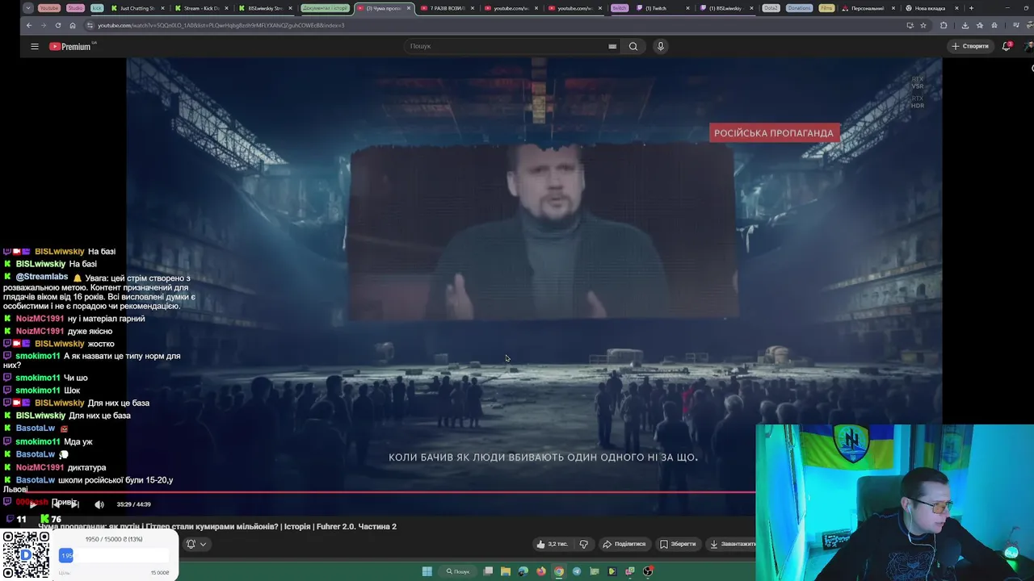Add a new browser tab
Screen dimensions: 1034x581
pos(971,8)
